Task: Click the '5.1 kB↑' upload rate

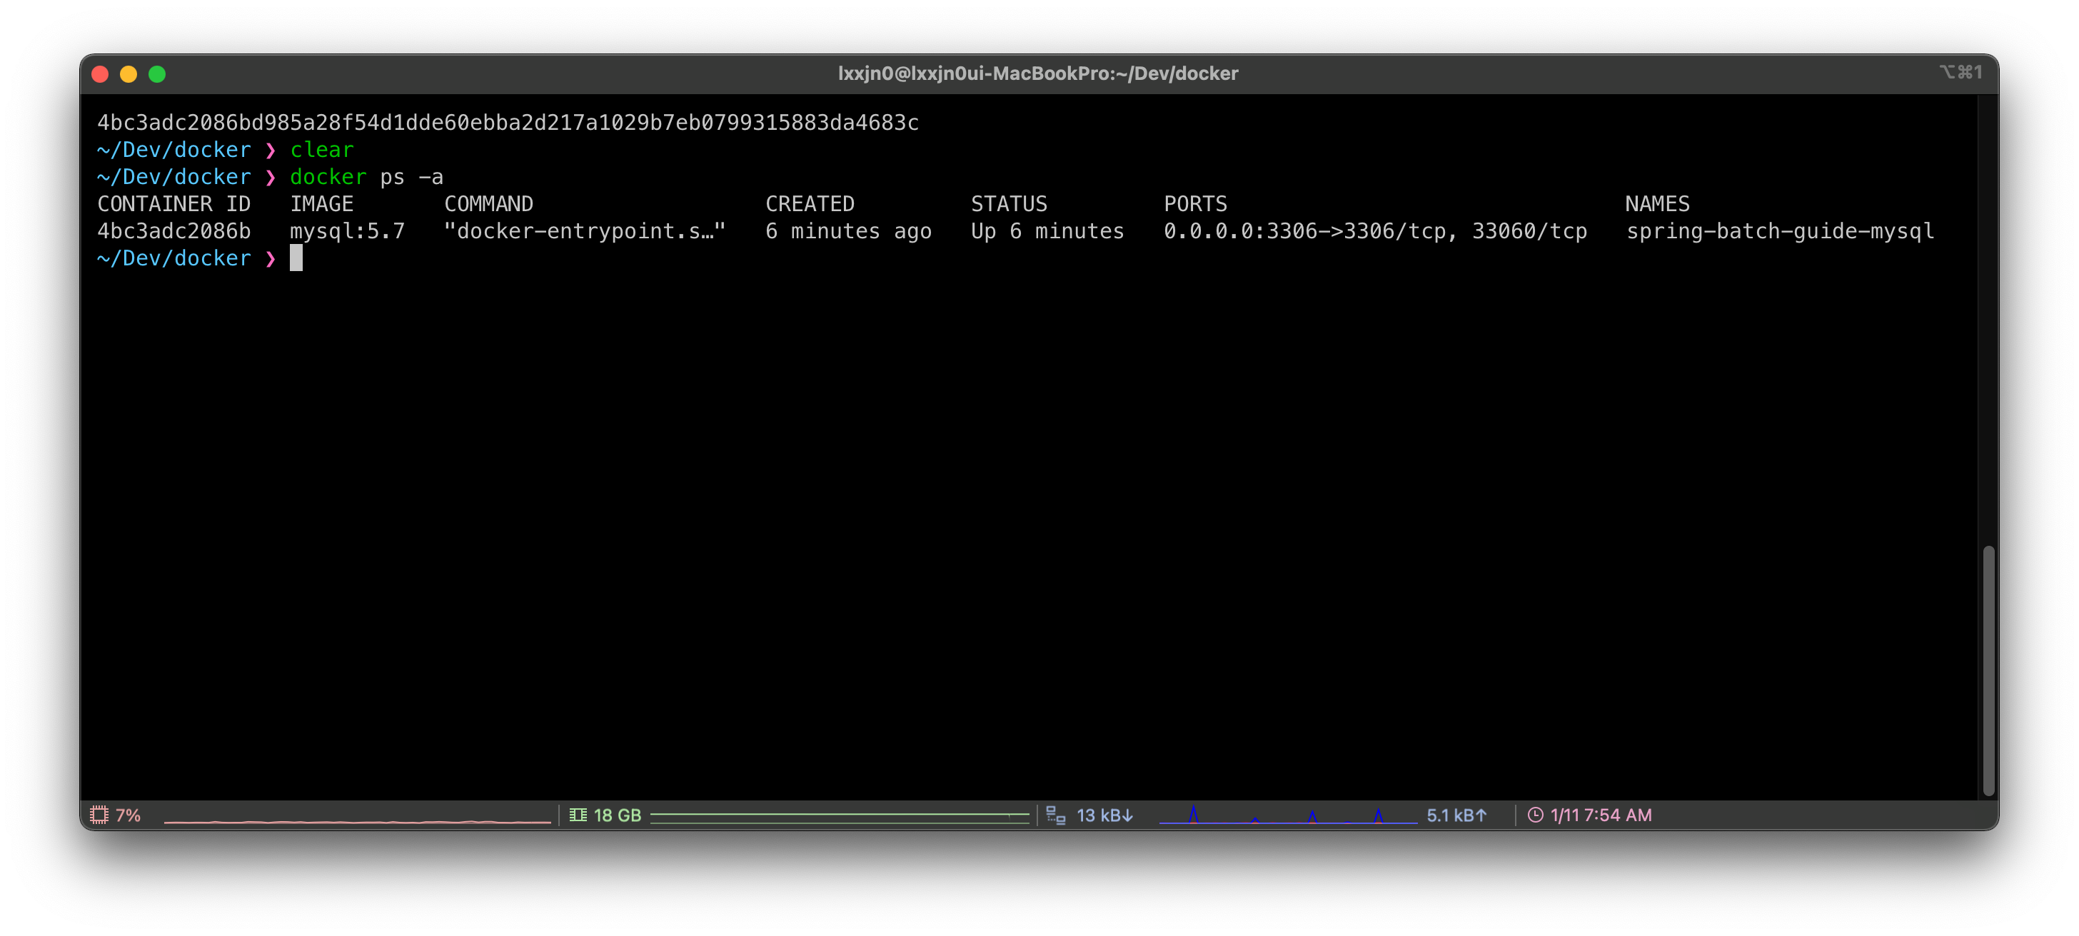Action: tap(1456, 815)
